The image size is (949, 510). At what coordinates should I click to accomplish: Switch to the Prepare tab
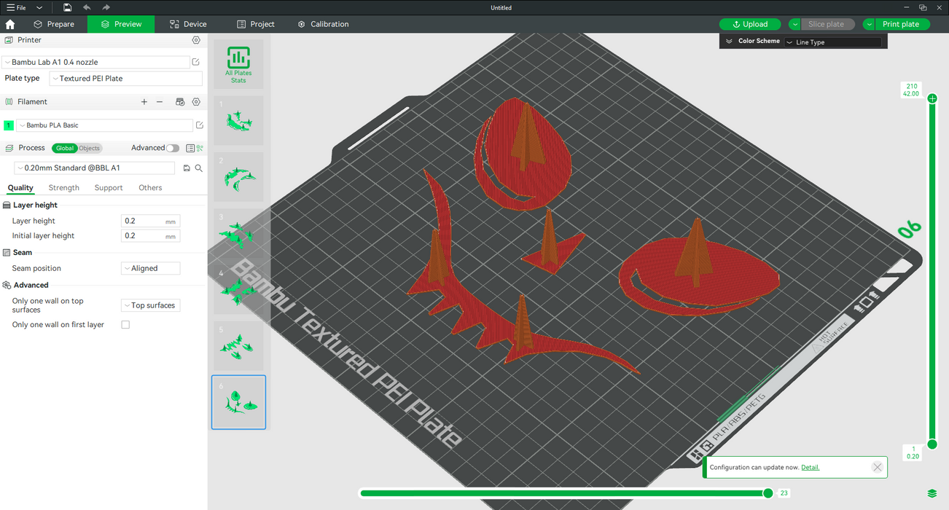tap(54, 24)
